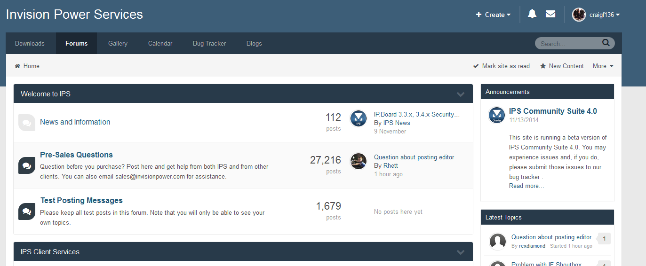Select the Forums tab
Screen dimensions: 646x266
(76, 43)
